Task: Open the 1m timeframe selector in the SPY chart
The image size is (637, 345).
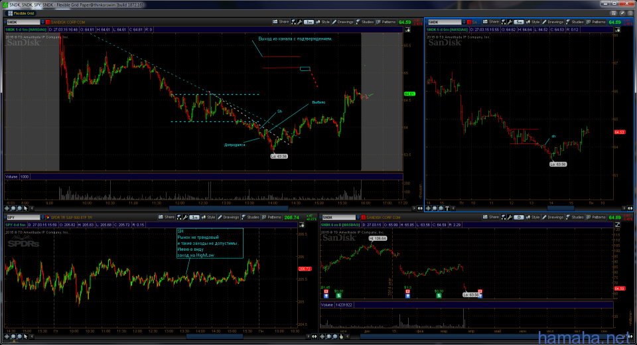Action: [194, 218]
